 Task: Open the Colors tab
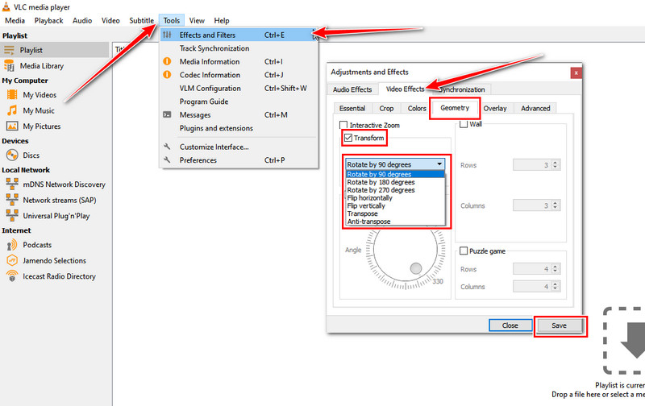417,108
